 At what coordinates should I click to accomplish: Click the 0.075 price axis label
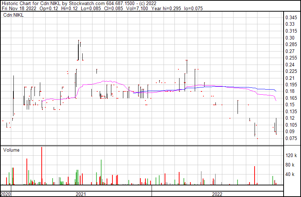coord(292,138)
